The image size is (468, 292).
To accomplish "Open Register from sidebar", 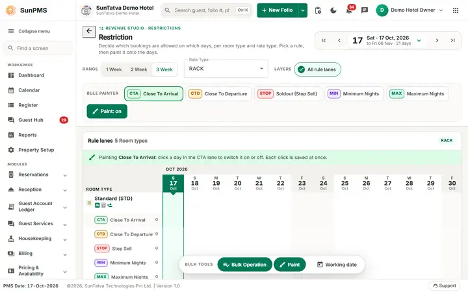I will point(37,105).
